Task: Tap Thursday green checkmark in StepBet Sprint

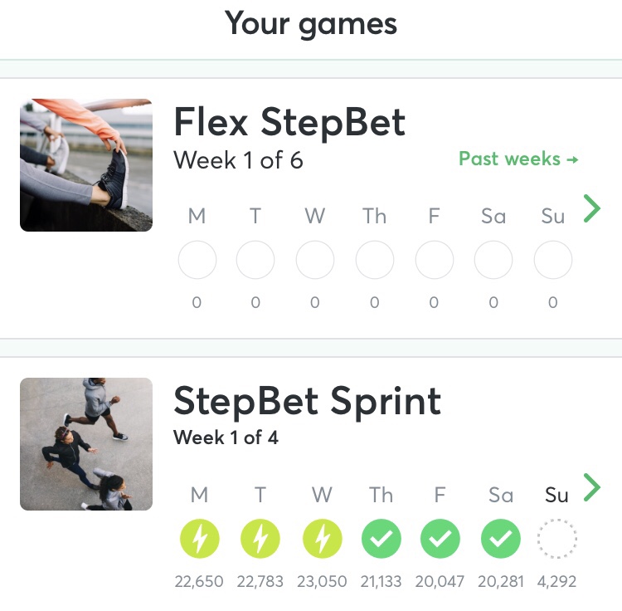Action: 381,540
